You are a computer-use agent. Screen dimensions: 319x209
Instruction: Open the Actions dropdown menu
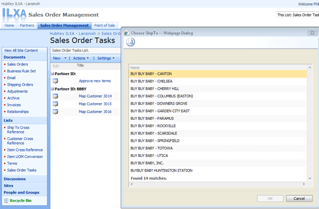coord(81,58)
